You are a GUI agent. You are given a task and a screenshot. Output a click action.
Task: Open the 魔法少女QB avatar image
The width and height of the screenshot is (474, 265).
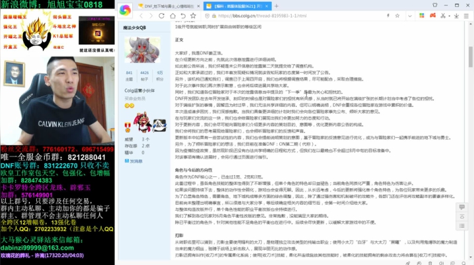pos(142,49)
